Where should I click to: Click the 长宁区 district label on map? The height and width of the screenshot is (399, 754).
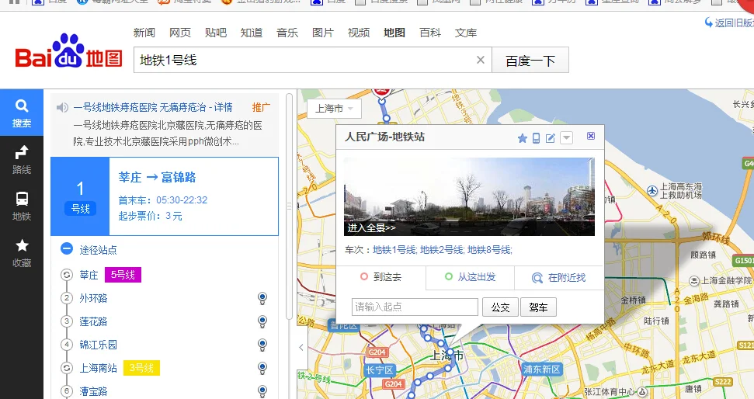[380, 370]
